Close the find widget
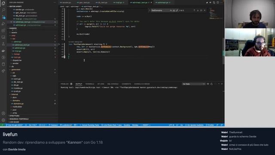 (x=205, y=10)
